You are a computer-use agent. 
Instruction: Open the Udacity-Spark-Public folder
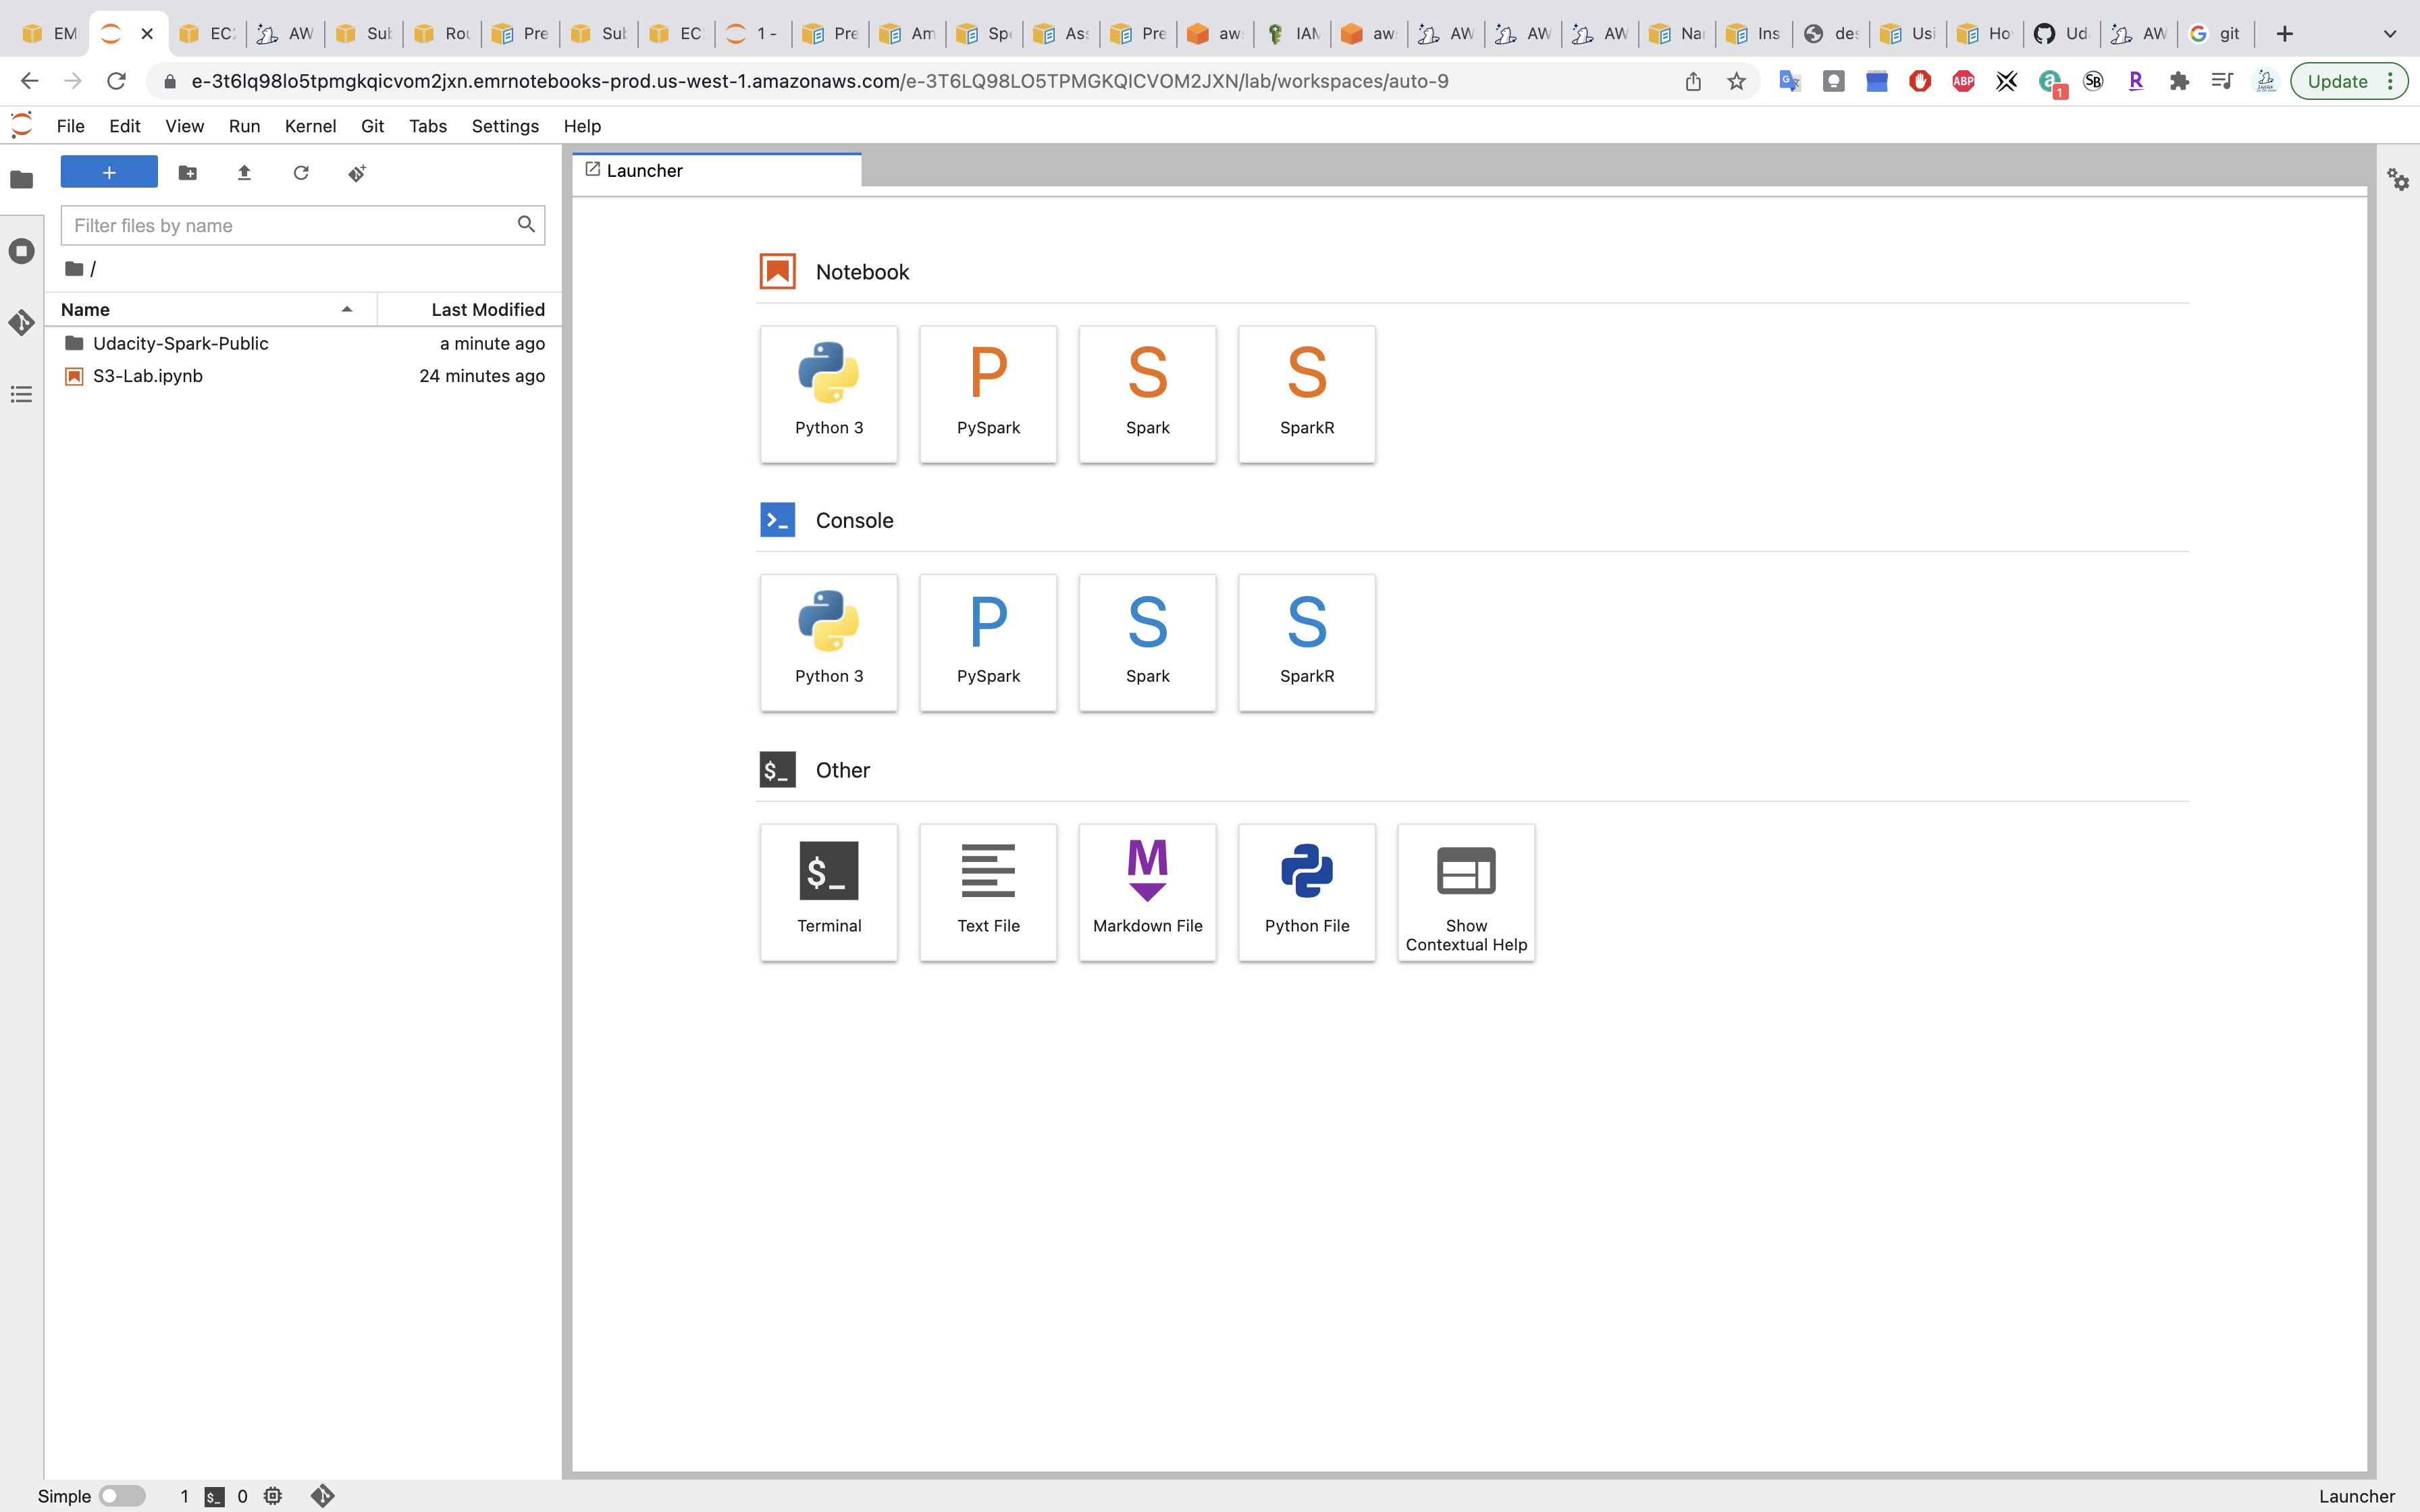click(180, 343)
